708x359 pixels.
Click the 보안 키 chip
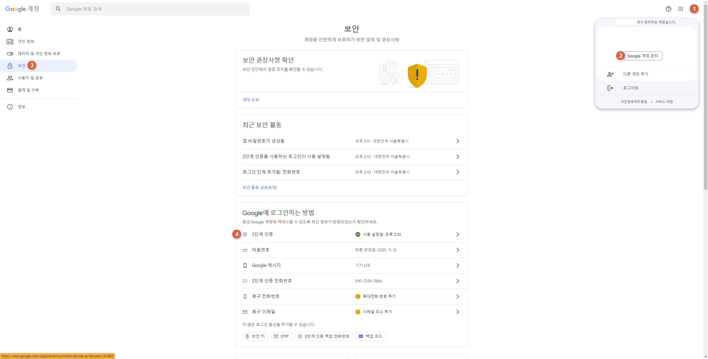click(255, 336)
